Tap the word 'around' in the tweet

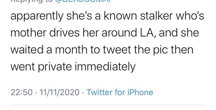119,33
